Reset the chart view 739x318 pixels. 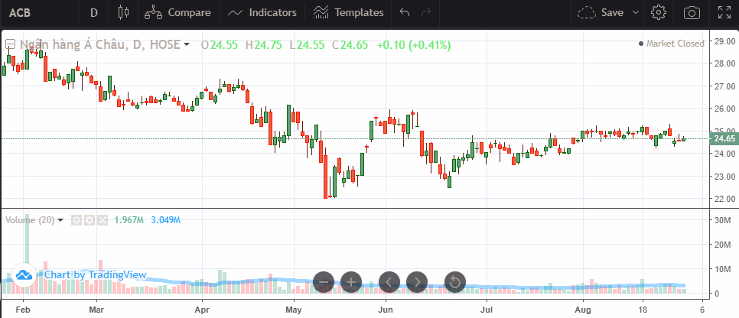pos(454,282)
